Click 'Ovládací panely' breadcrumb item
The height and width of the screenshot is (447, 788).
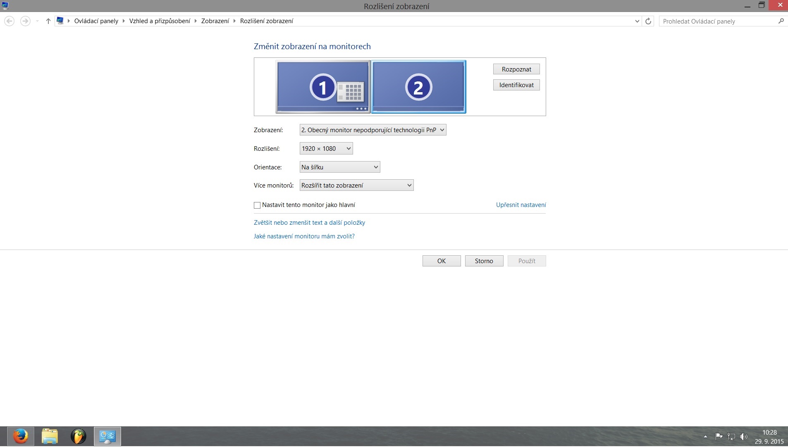pyautogui.click(x=96, y=21)
